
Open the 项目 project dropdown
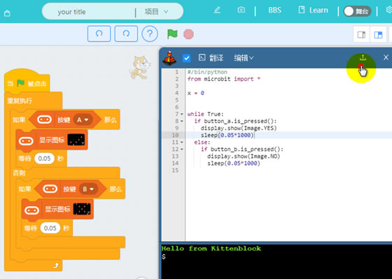tap(156, 11)
